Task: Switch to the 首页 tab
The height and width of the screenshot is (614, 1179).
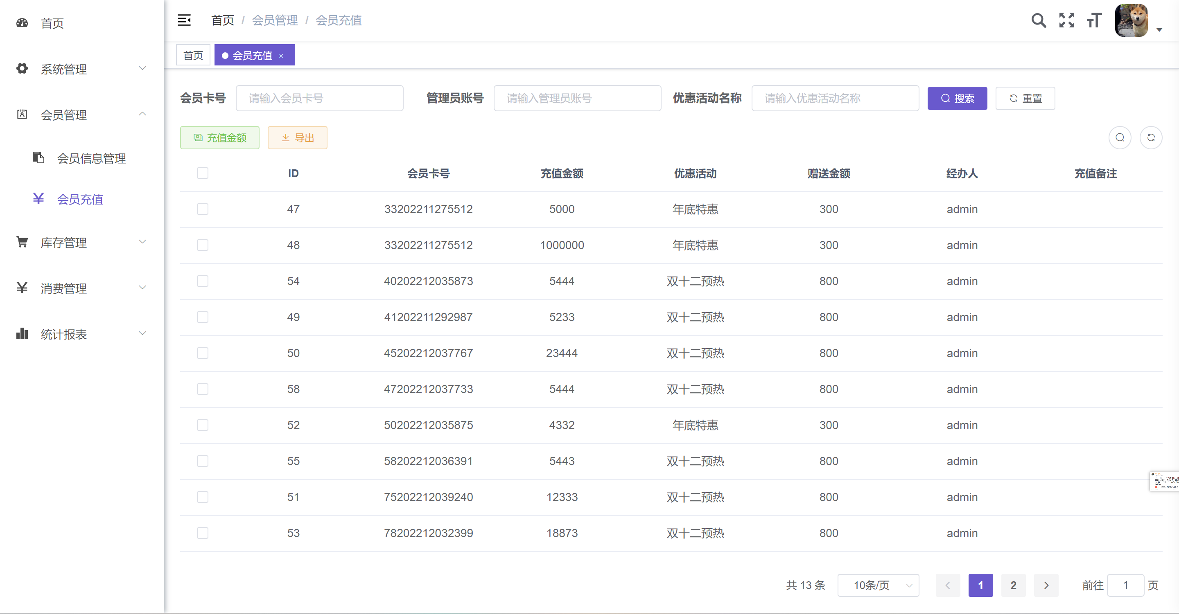Action: (x=193, y=55)
